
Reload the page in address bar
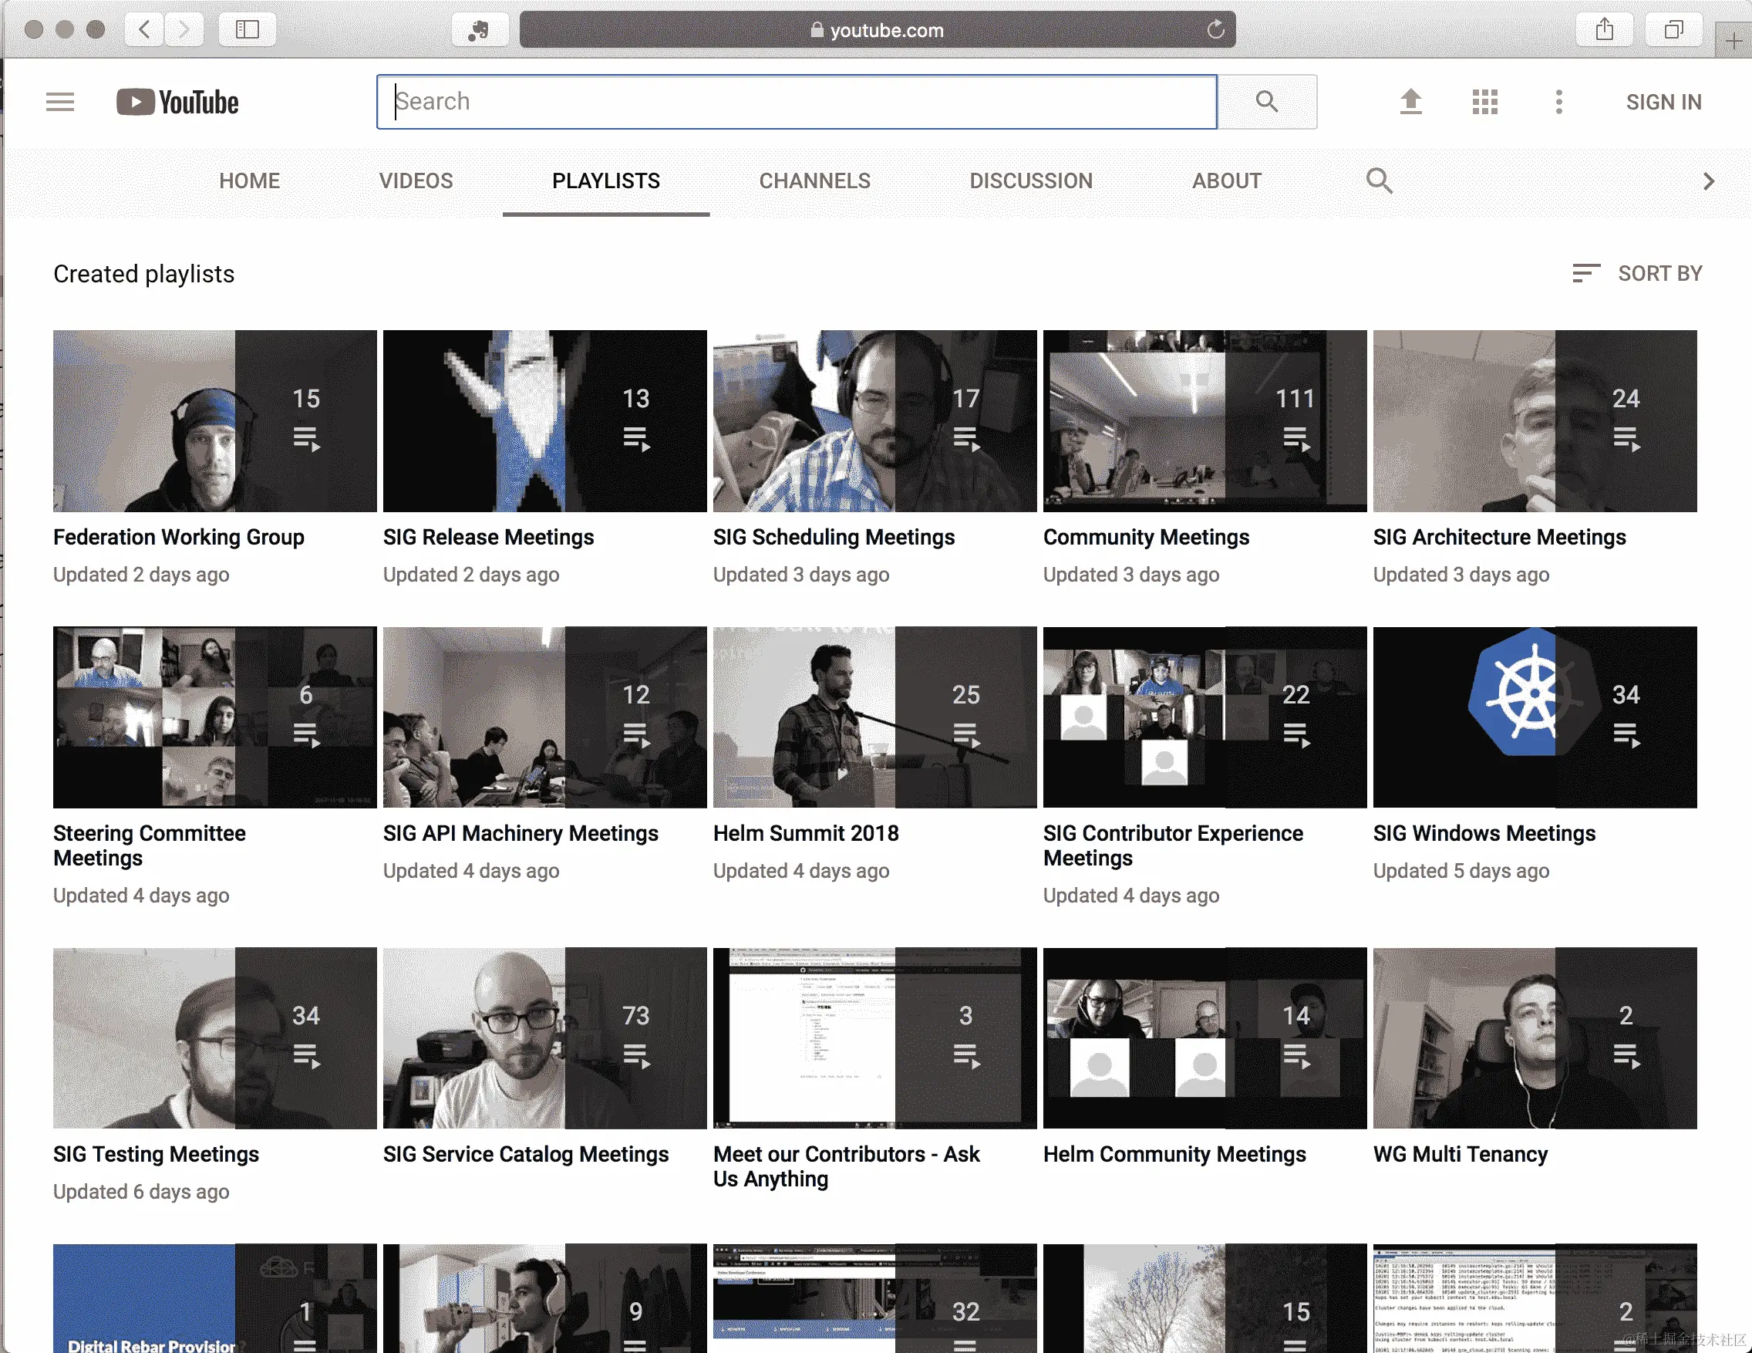tap(1215, 29)
